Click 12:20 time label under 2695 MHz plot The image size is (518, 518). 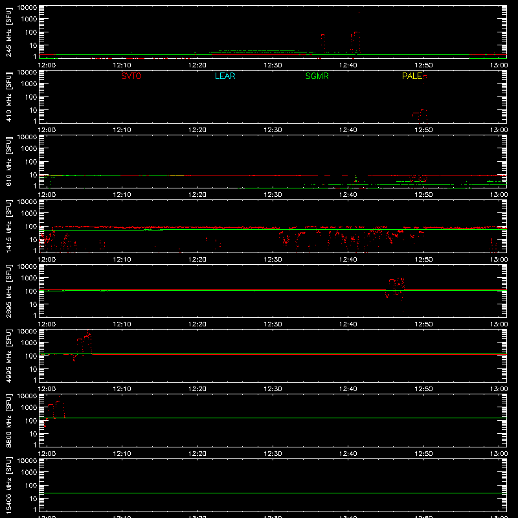pyautogui.click(x=197, y=324)
